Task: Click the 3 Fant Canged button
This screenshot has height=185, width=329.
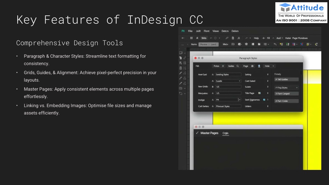Action: (x=286, y=94)
